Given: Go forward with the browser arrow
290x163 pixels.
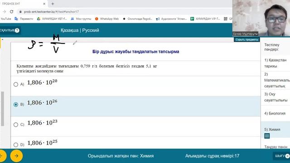Looking at the screenshot, I should [4, 12].
